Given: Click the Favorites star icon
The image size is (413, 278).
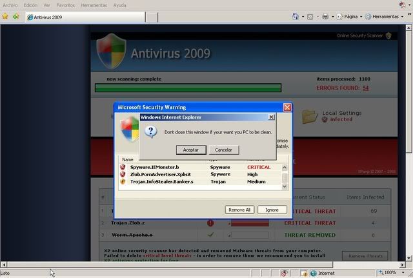Looking at the screenshot, I should pyautogui.click(x=5, y=17).
